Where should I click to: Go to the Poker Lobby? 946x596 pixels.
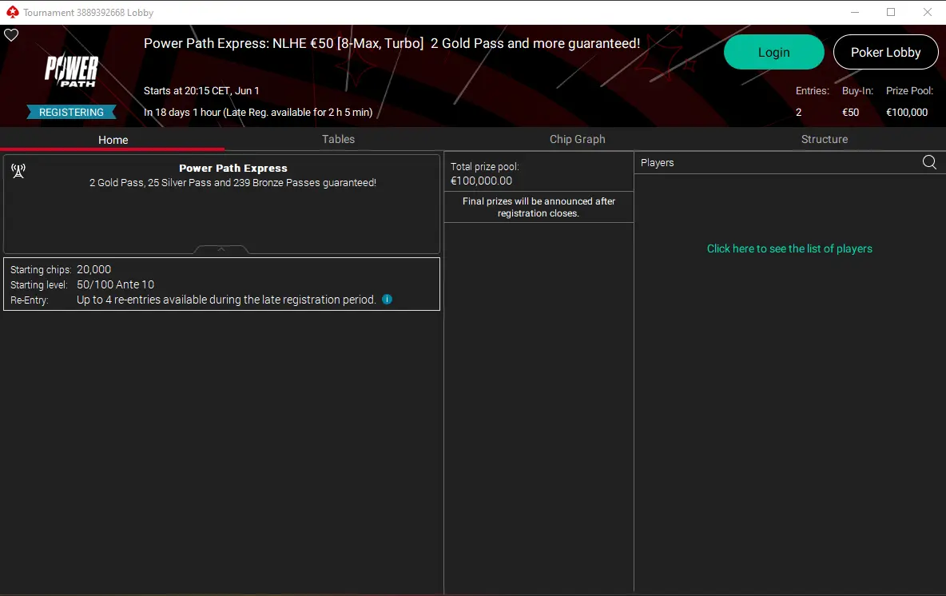pyautogui.click(x=885, y=53)
